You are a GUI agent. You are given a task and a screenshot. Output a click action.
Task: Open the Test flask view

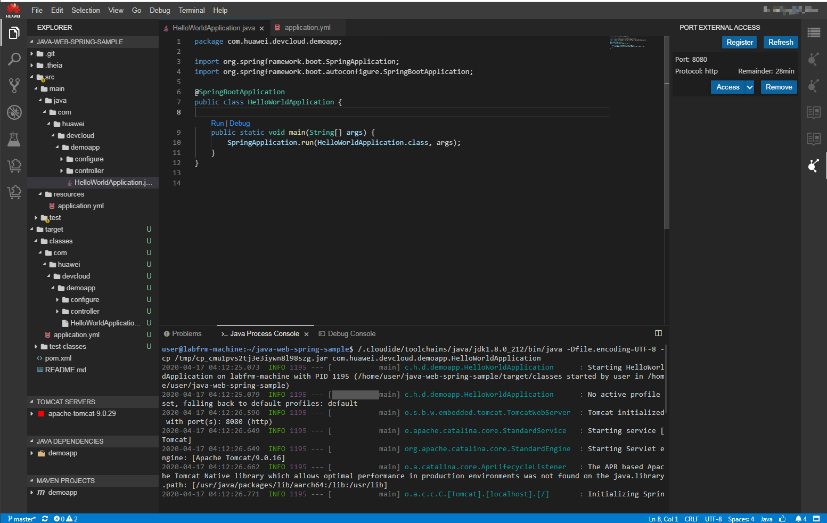point(14,139)
